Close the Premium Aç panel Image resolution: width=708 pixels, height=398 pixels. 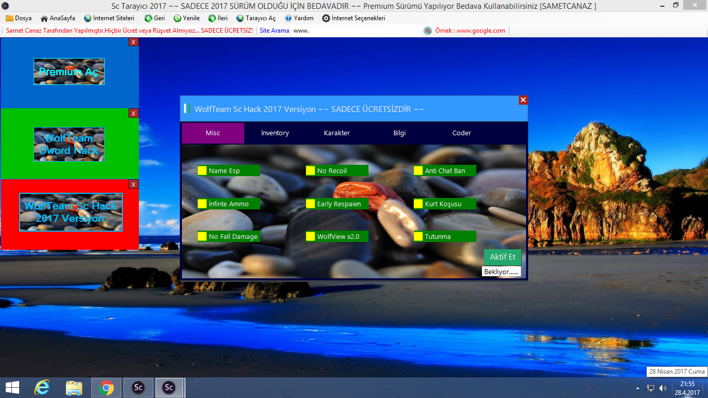pos(133,42)
